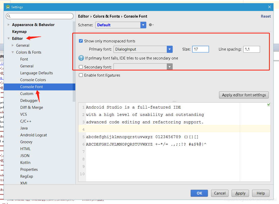This screenshot has width=279, height=204.
Task: Click the font Size input field
Action: (x=201, y=49)
